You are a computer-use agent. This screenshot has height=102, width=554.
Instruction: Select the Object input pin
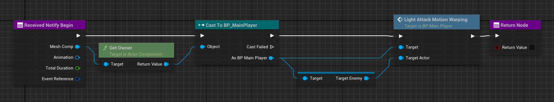[202, 47]
